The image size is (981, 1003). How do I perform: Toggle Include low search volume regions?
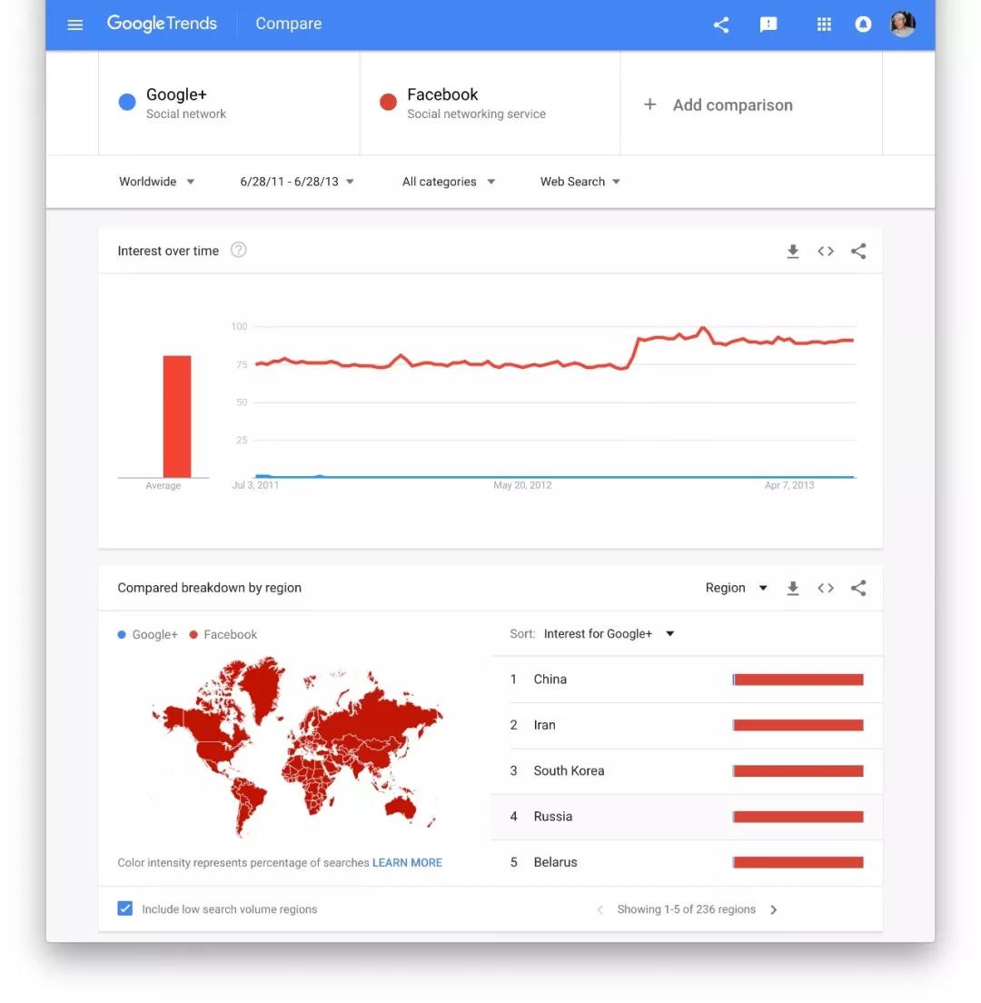click(x=125, y=909)
